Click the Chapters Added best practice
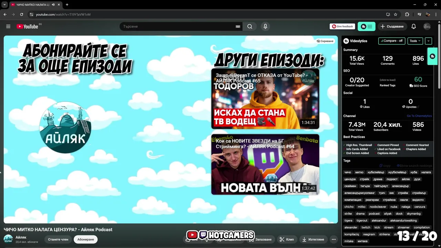The height and width of the screenshot is (248, 441). coord(416,149)
